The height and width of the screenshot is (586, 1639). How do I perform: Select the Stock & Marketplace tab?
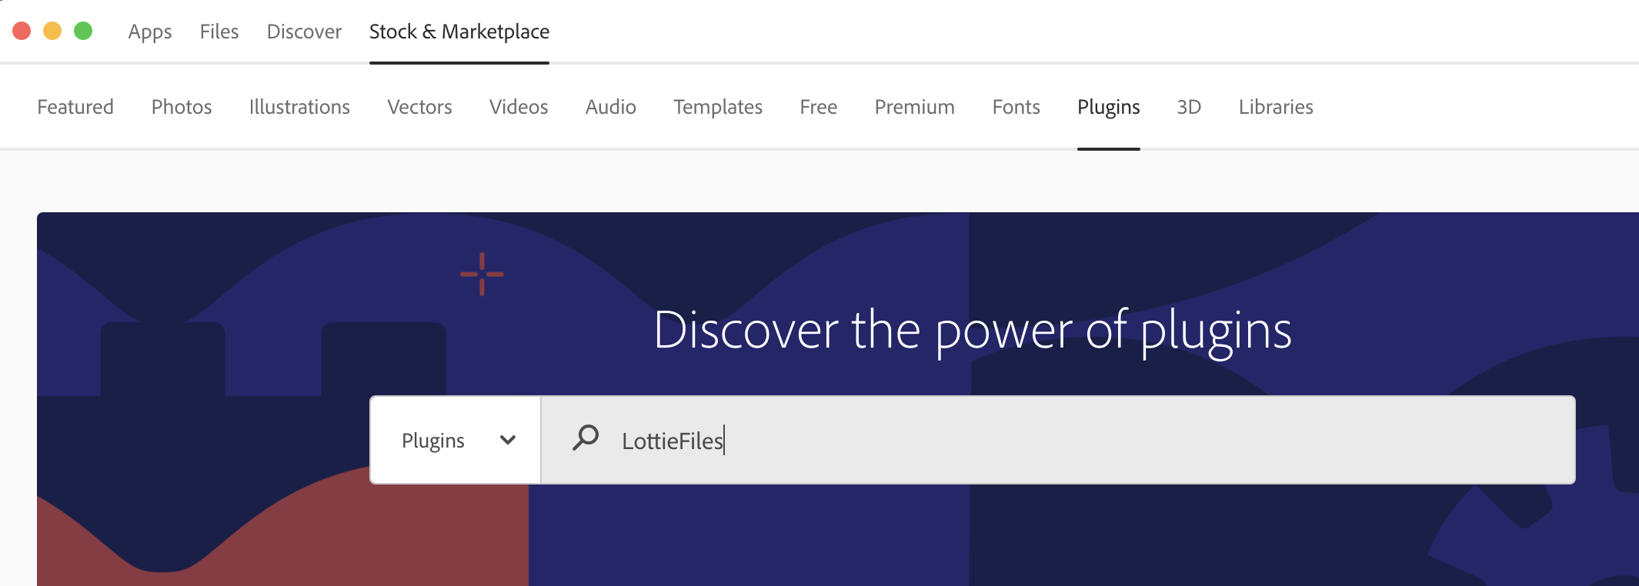[459, 32]
